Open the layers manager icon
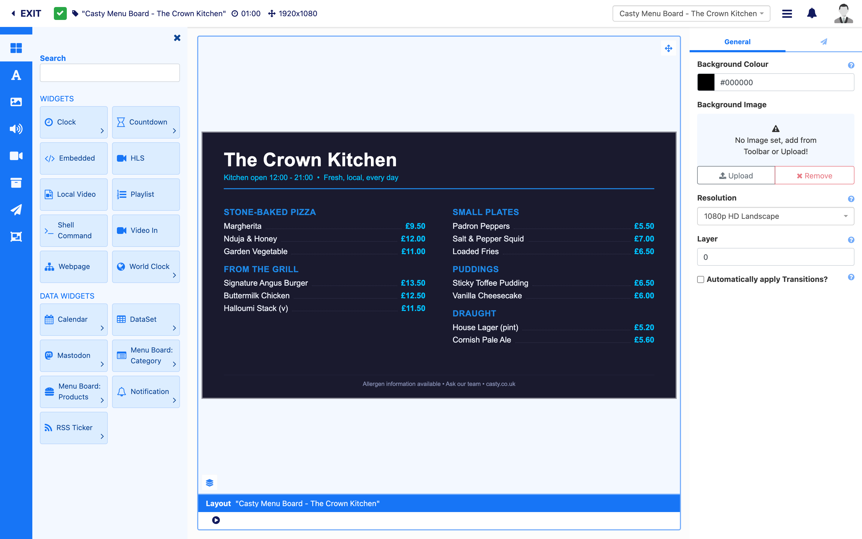The width and height of the screenshot is (862, 539). pos(210,483)
